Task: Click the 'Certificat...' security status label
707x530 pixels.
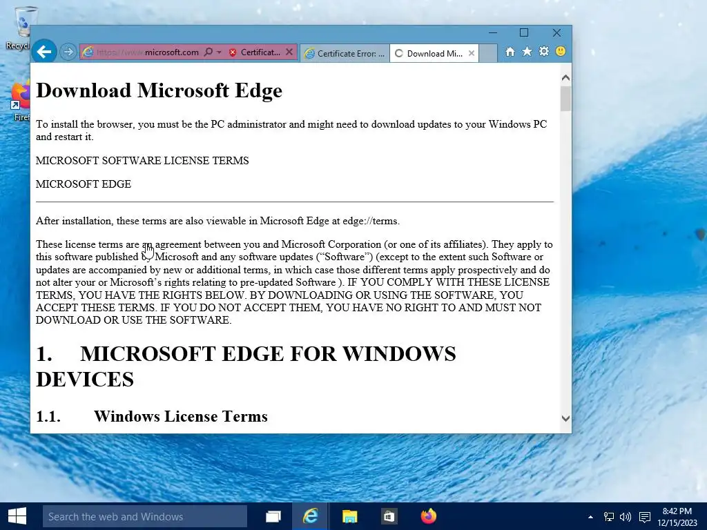Action: click(260, 52)
